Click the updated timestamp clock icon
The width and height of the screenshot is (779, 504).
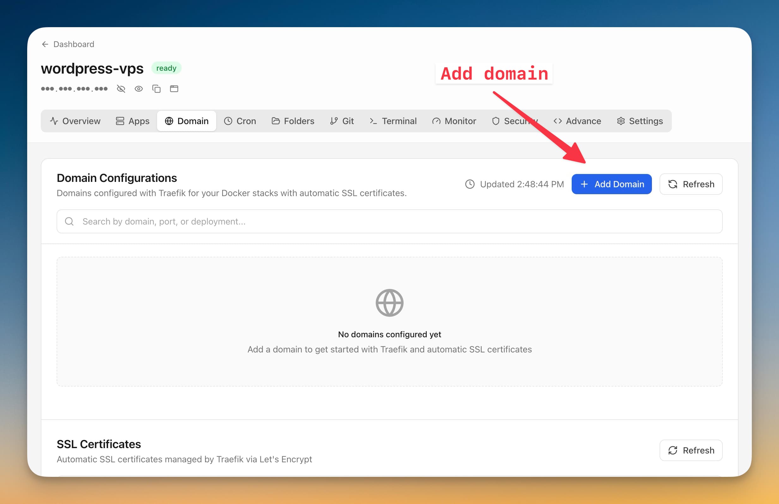(469, 184)
